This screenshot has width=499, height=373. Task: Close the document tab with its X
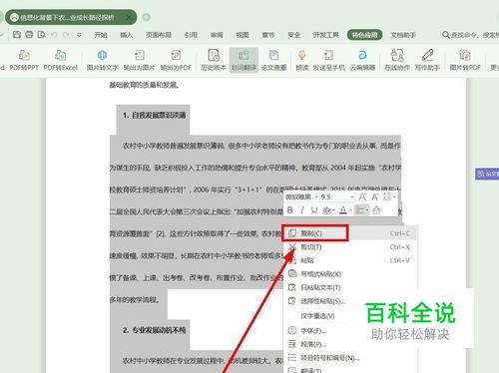pos(129,17)
